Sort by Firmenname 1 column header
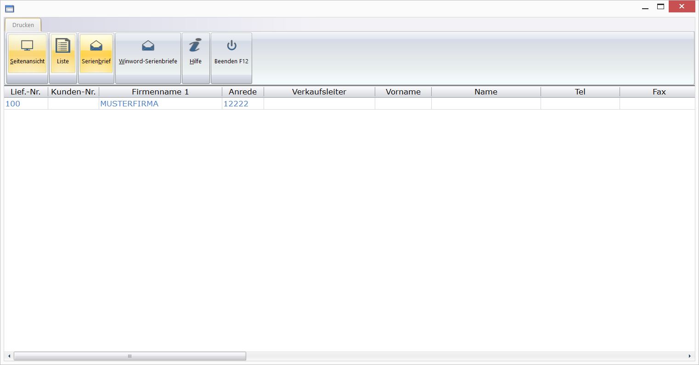 160,92
